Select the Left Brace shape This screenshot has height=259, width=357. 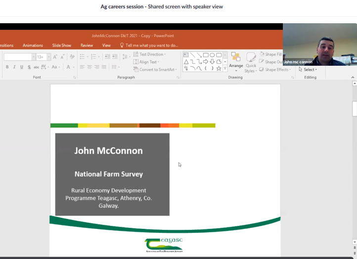[x=206, y=68]
